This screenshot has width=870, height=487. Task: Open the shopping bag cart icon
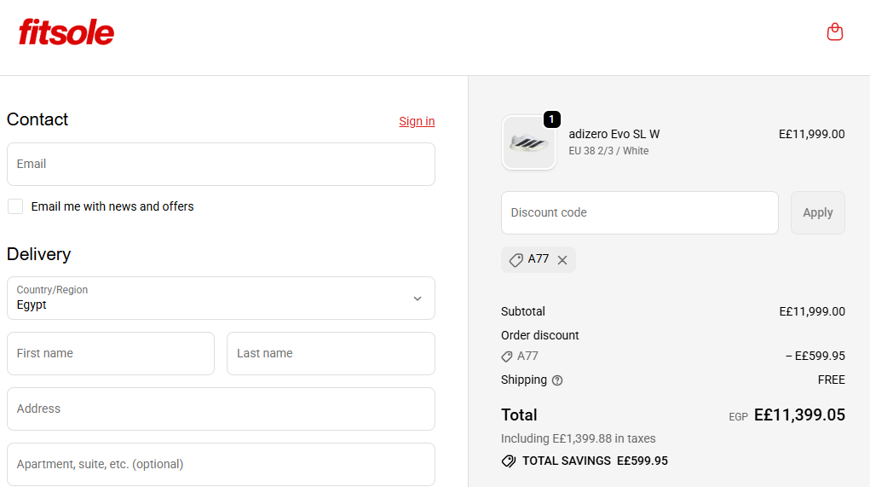(834, 32)
